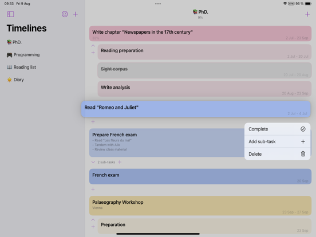Open the completed Sight corpus sub-task

204,70
